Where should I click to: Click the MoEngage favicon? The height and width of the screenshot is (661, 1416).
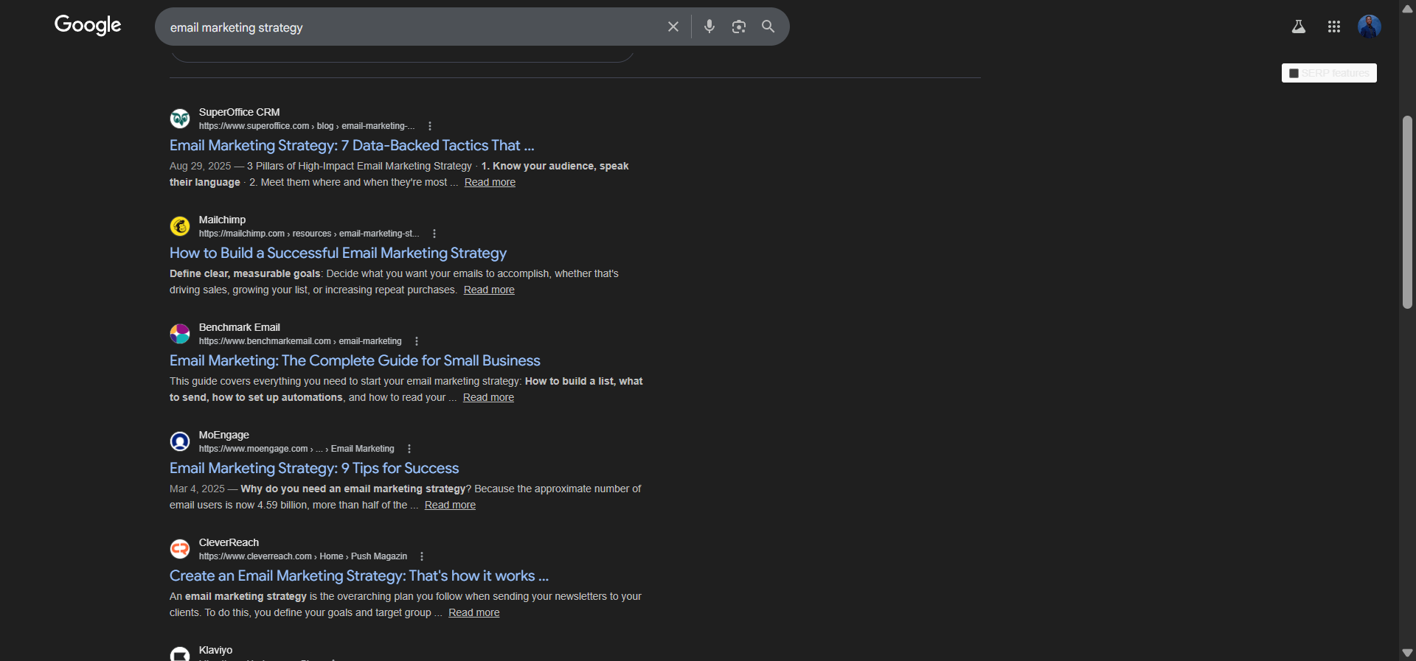pos(180,441)
